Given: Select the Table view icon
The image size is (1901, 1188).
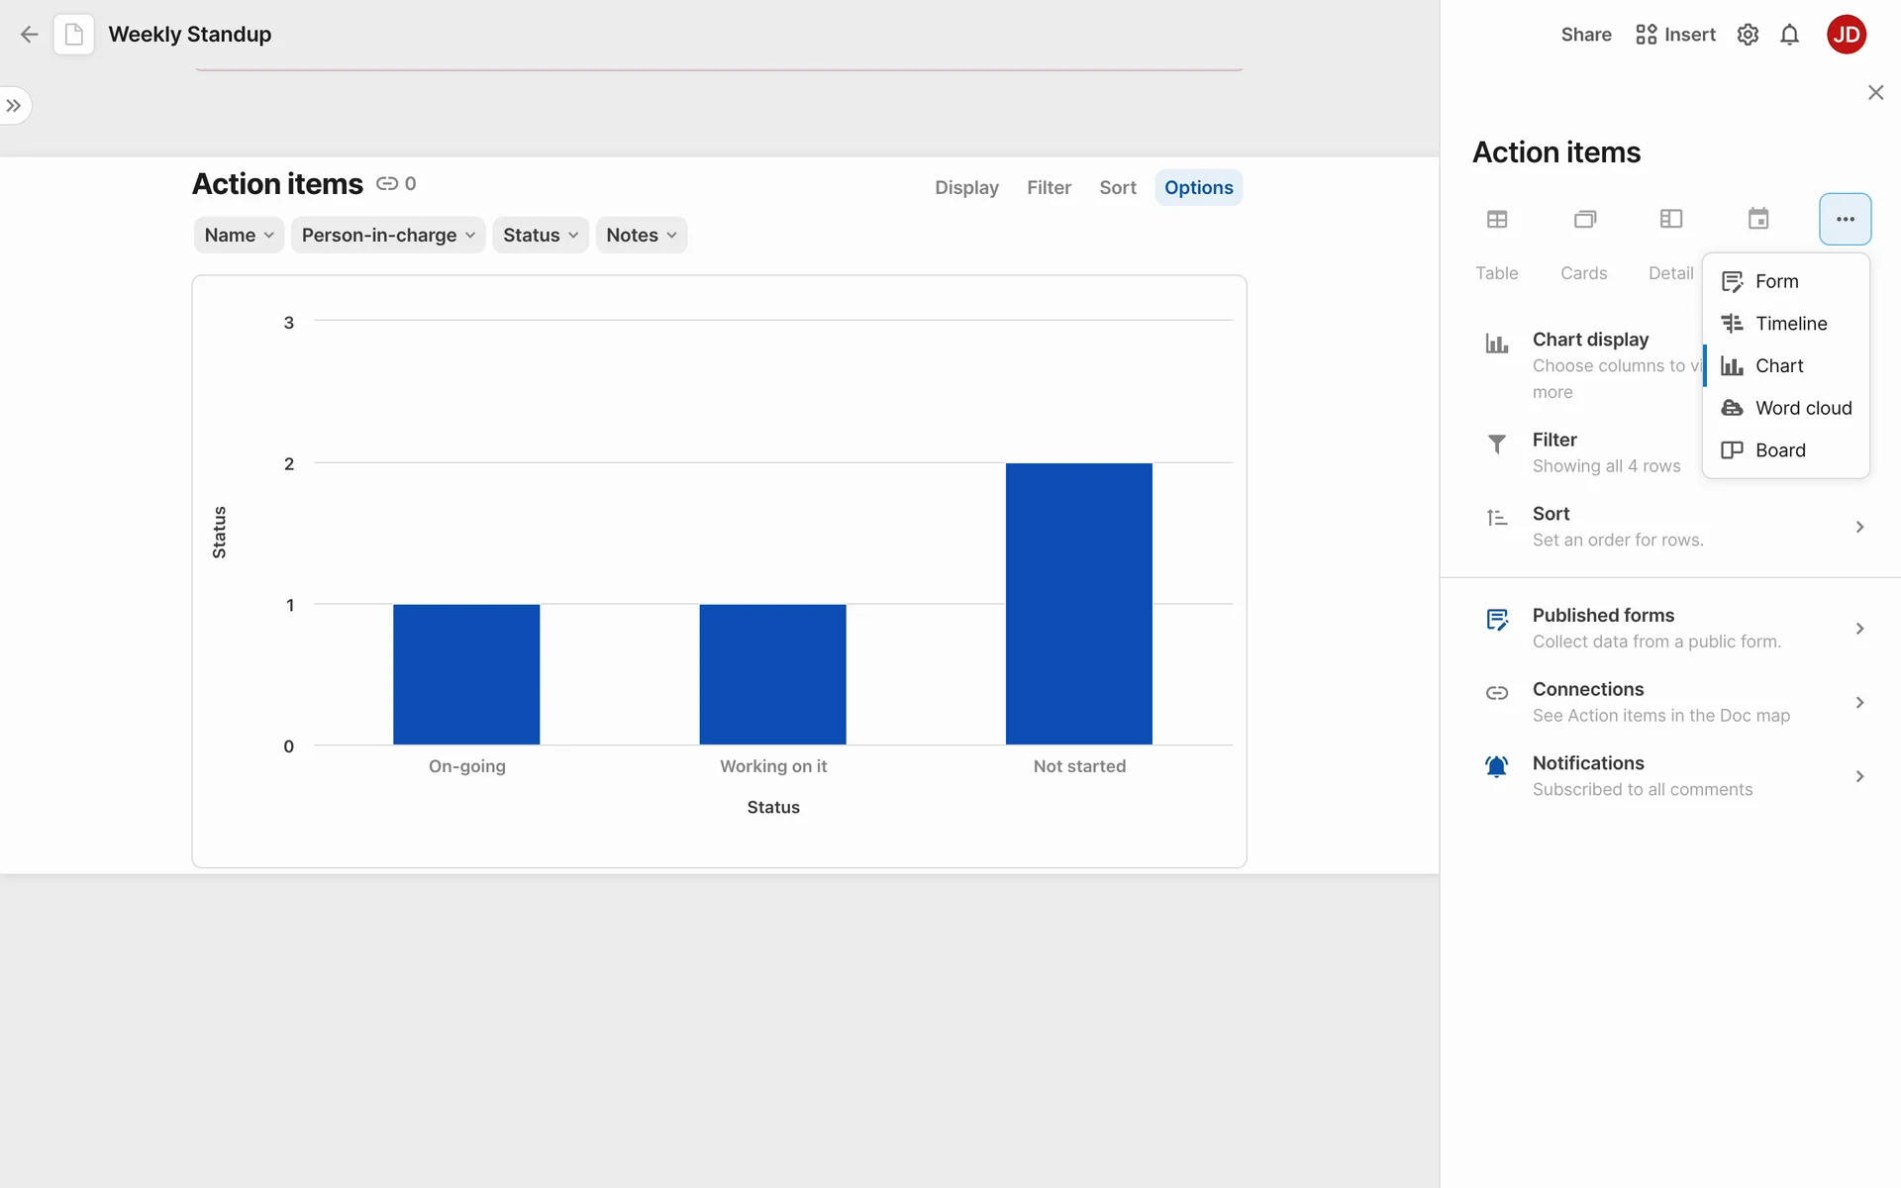Looking at the screenshot, I should (1496, 220).
